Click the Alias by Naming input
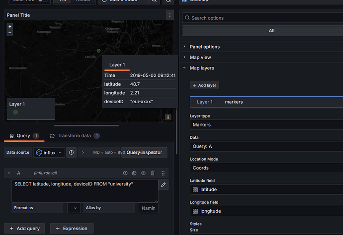 click(x=149, y=208)
